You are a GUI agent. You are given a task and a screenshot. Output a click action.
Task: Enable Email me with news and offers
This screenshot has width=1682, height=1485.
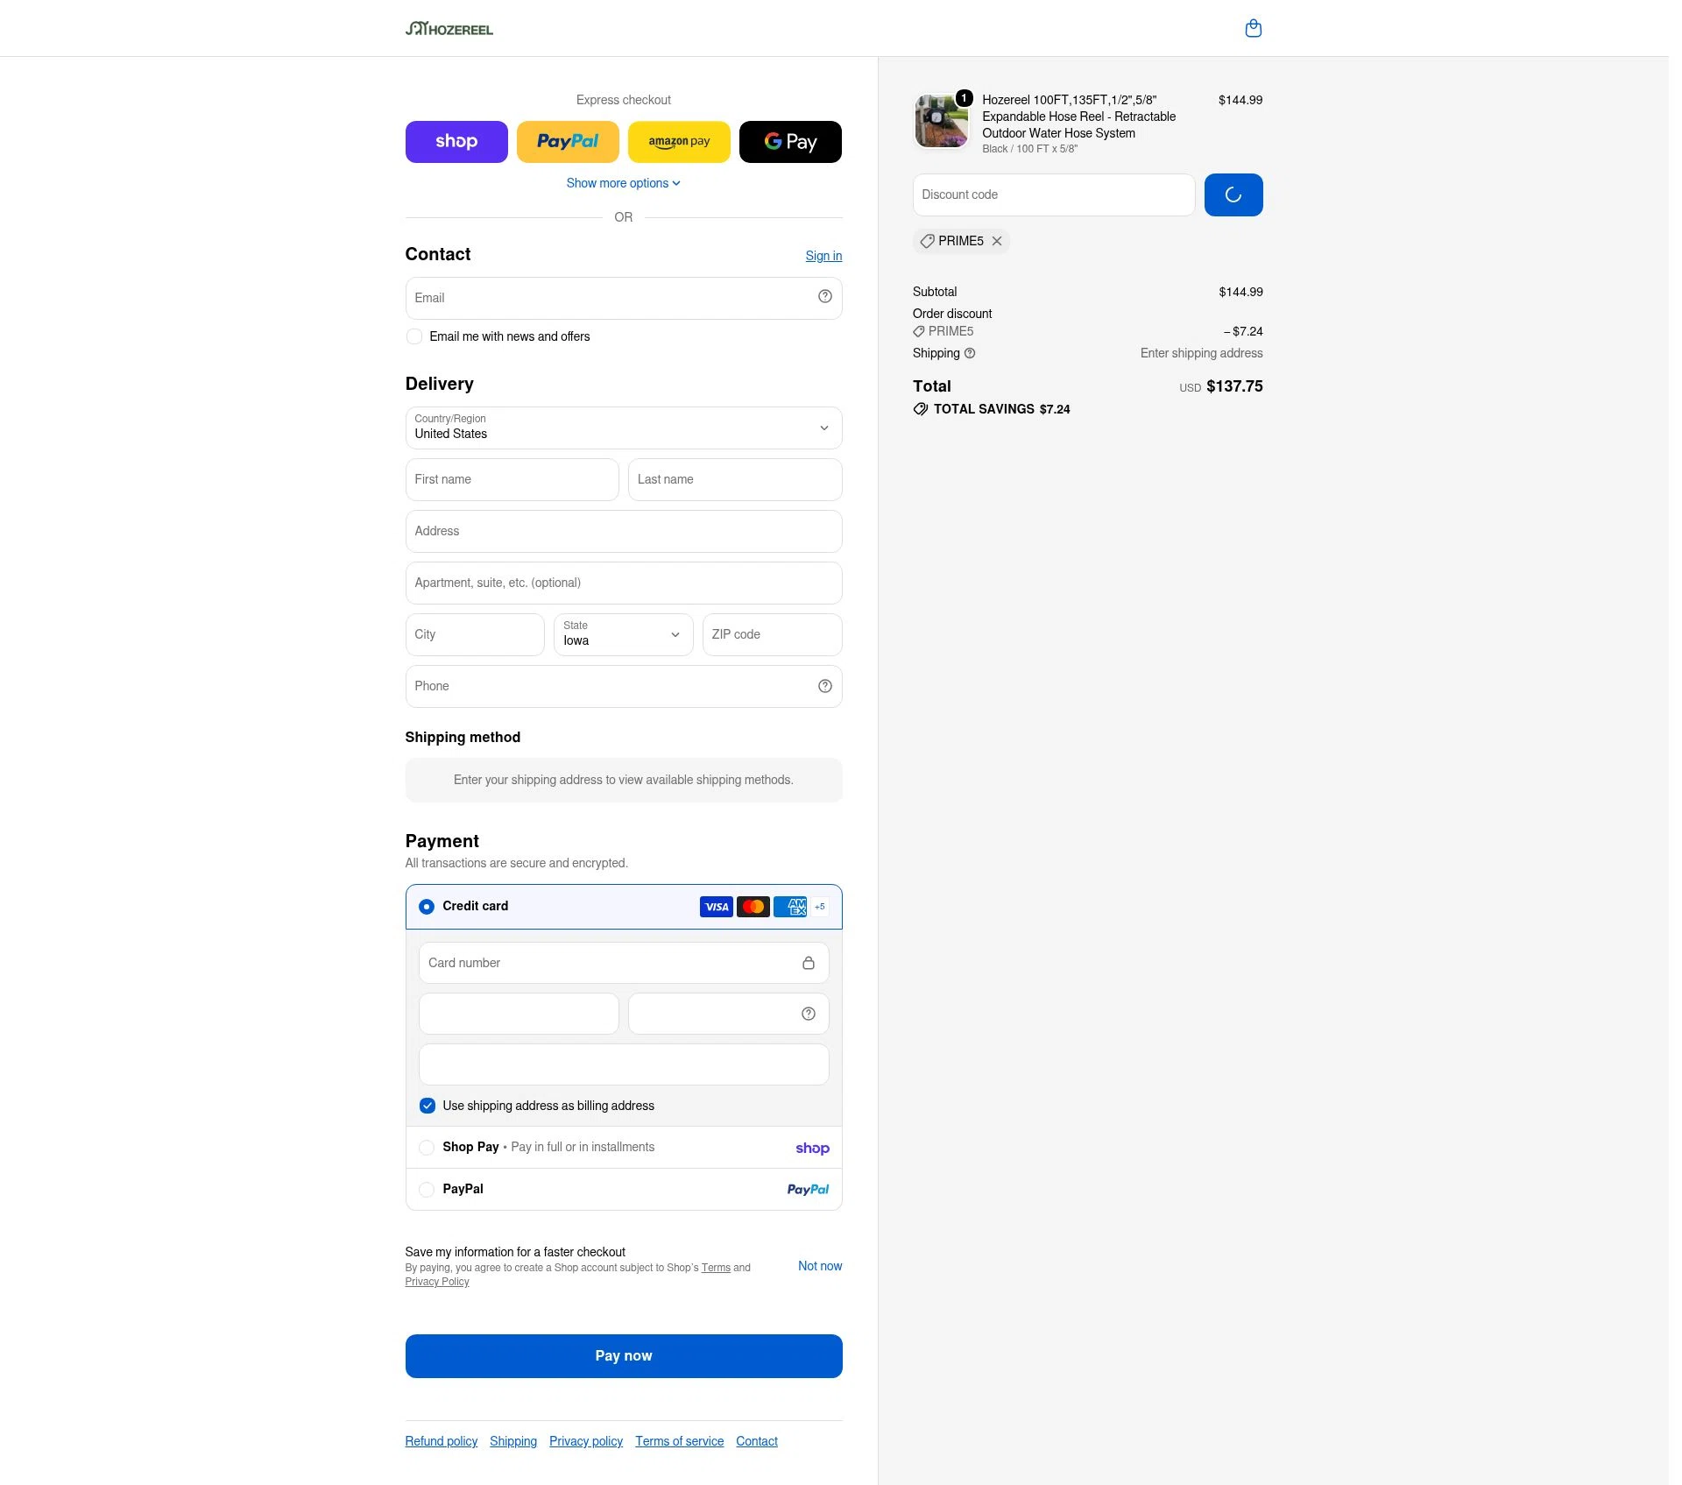click(414, 336)
